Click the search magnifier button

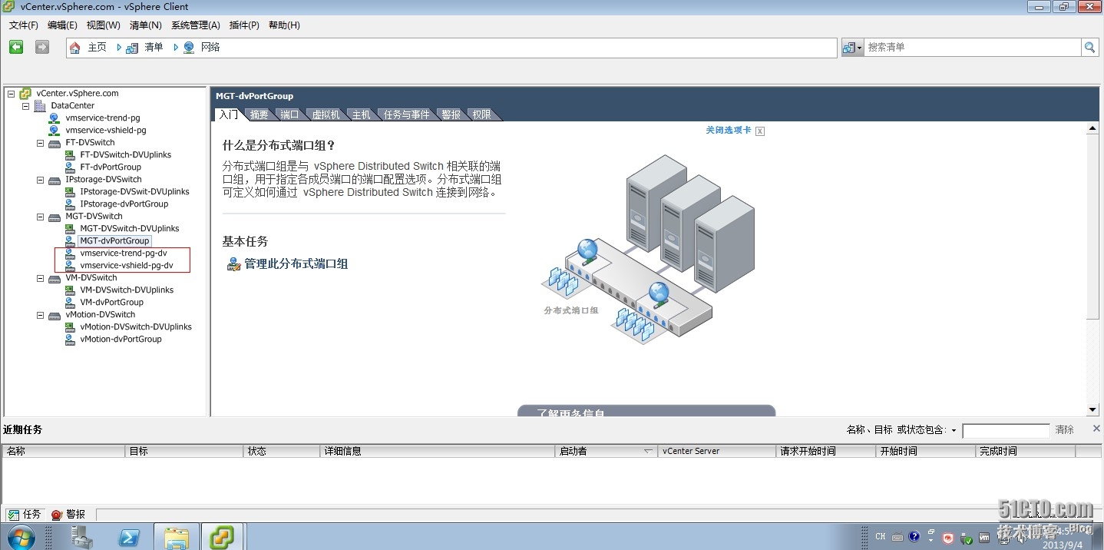(x=1090, y=48)
